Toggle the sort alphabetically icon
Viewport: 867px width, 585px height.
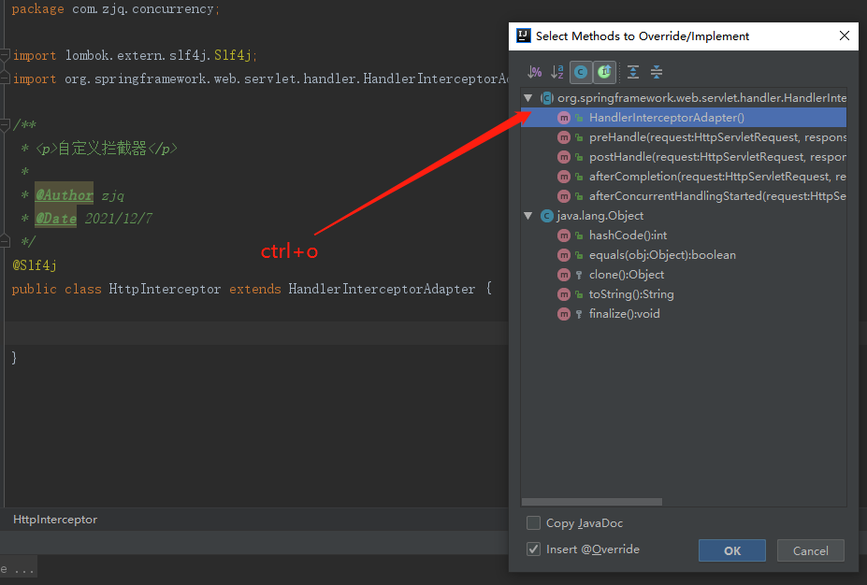[557, 72]
